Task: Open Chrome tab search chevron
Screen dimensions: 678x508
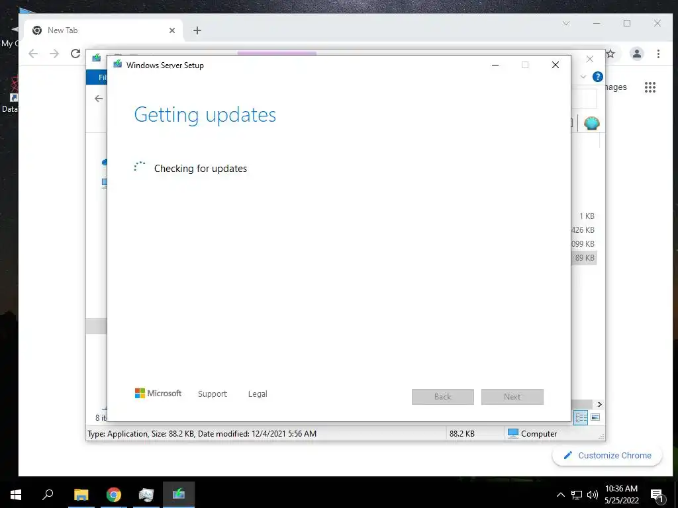Action: click(566, 23)
